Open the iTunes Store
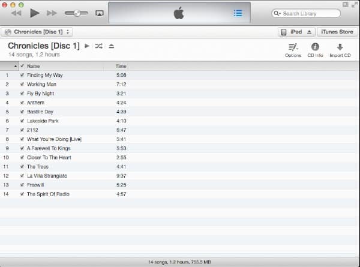Viewport: 360px width, 267px height. click(x=337, y=32)
